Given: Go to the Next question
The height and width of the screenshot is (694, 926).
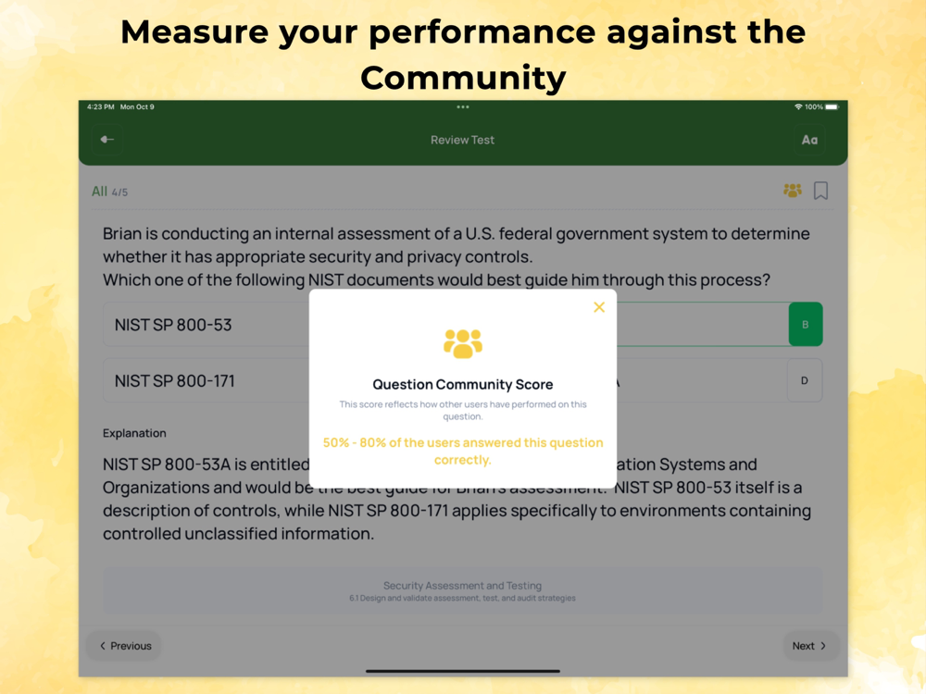Looking at the screenshot, I should [809, 646].
